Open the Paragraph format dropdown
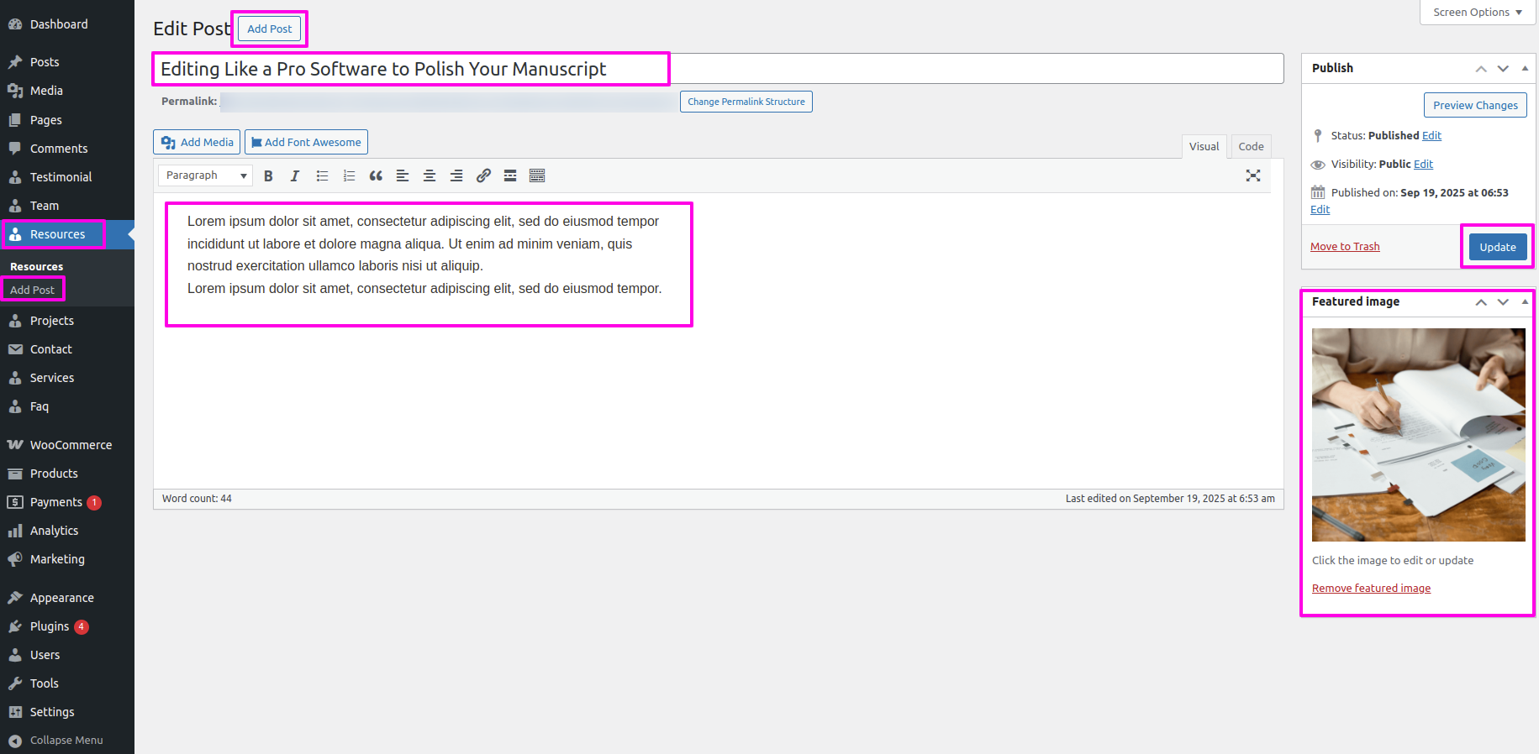 205,175
